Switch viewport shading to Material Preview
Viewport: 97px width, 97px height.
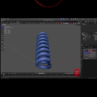[67, 23]
